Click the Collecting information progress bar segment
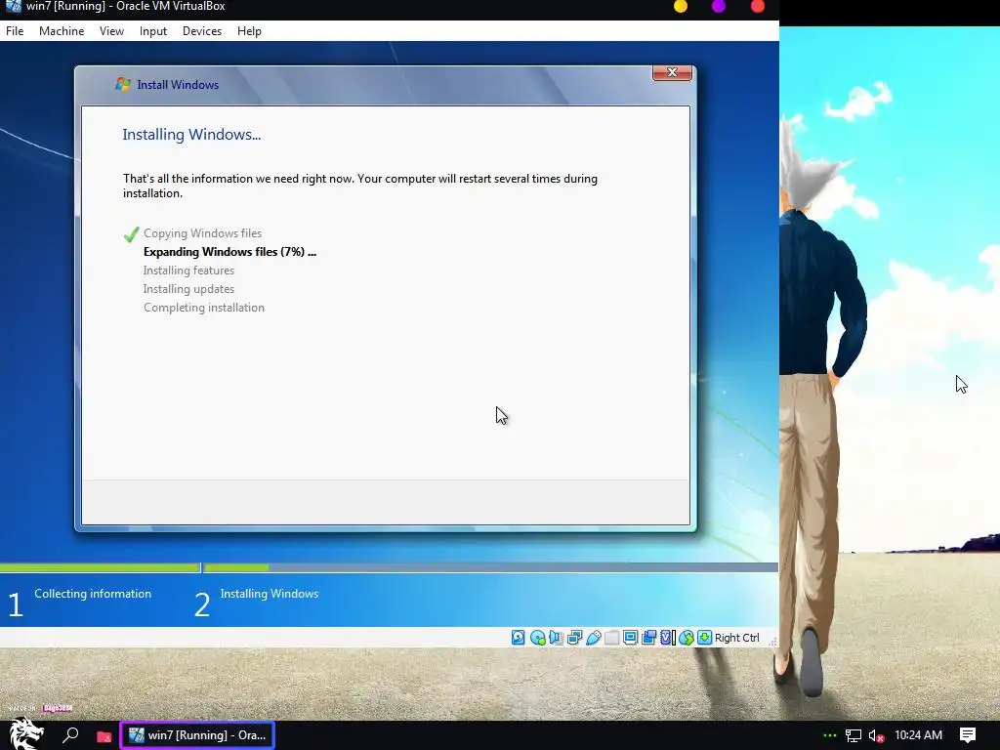Viewport: 1000px width, 750px height. 101,567
